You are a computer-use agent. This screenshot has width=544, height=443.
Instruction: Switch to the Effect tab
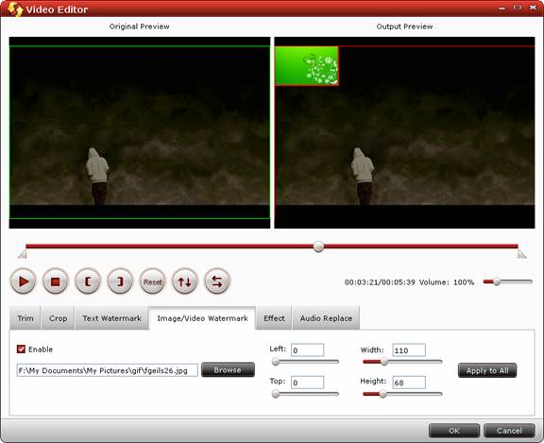(x=274, y=318)
